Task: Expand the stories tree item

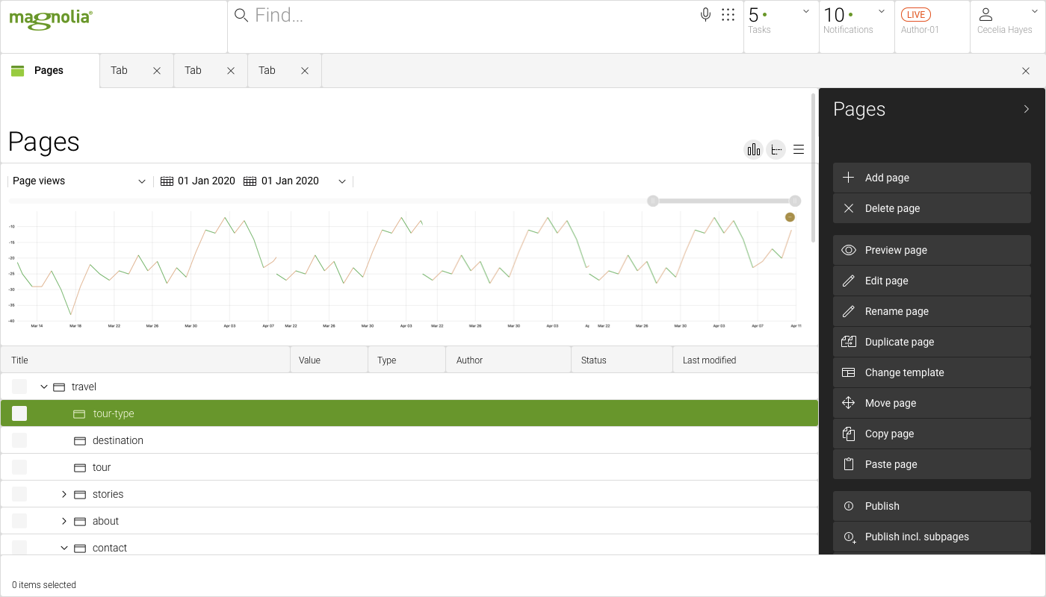Action: coord(64,493)
